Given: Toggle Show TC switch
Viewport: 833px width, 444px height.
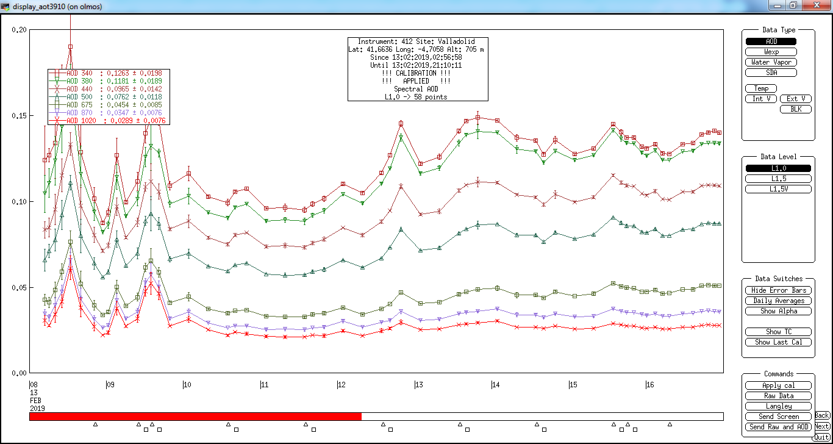Looking at the screenshot, I should [778, 332].
